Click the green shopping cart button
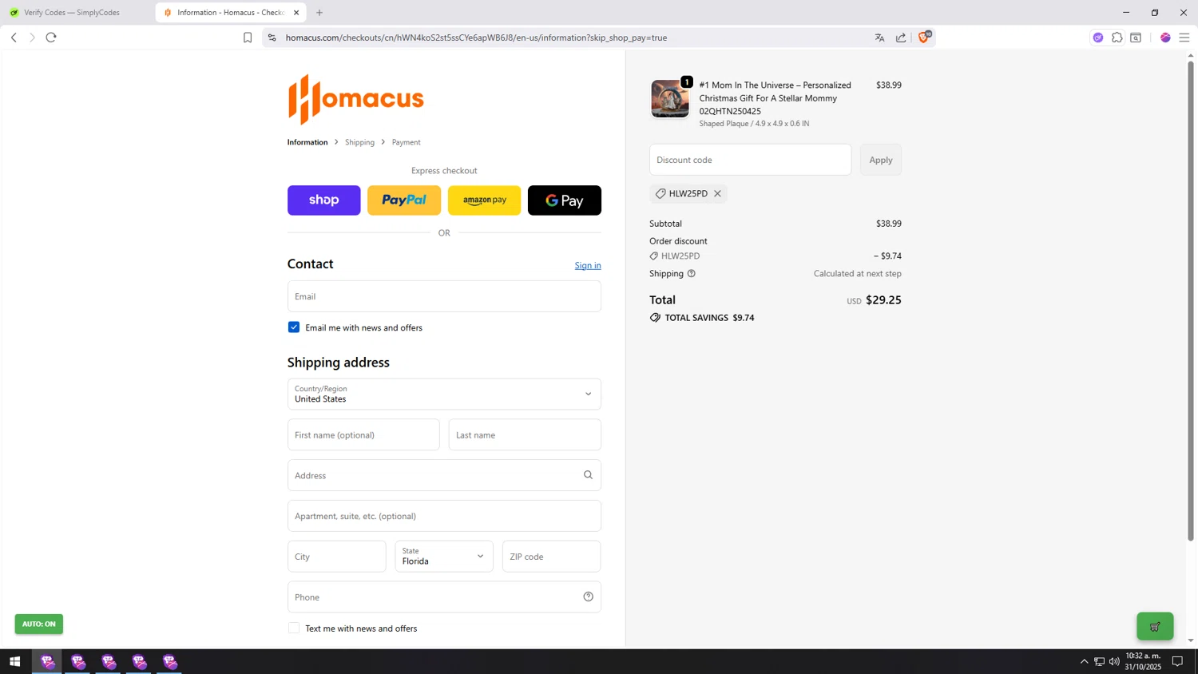The height and width of the screenshot is (674, 1198). 1155,626
